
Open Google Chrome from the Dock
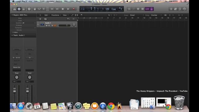111,106
